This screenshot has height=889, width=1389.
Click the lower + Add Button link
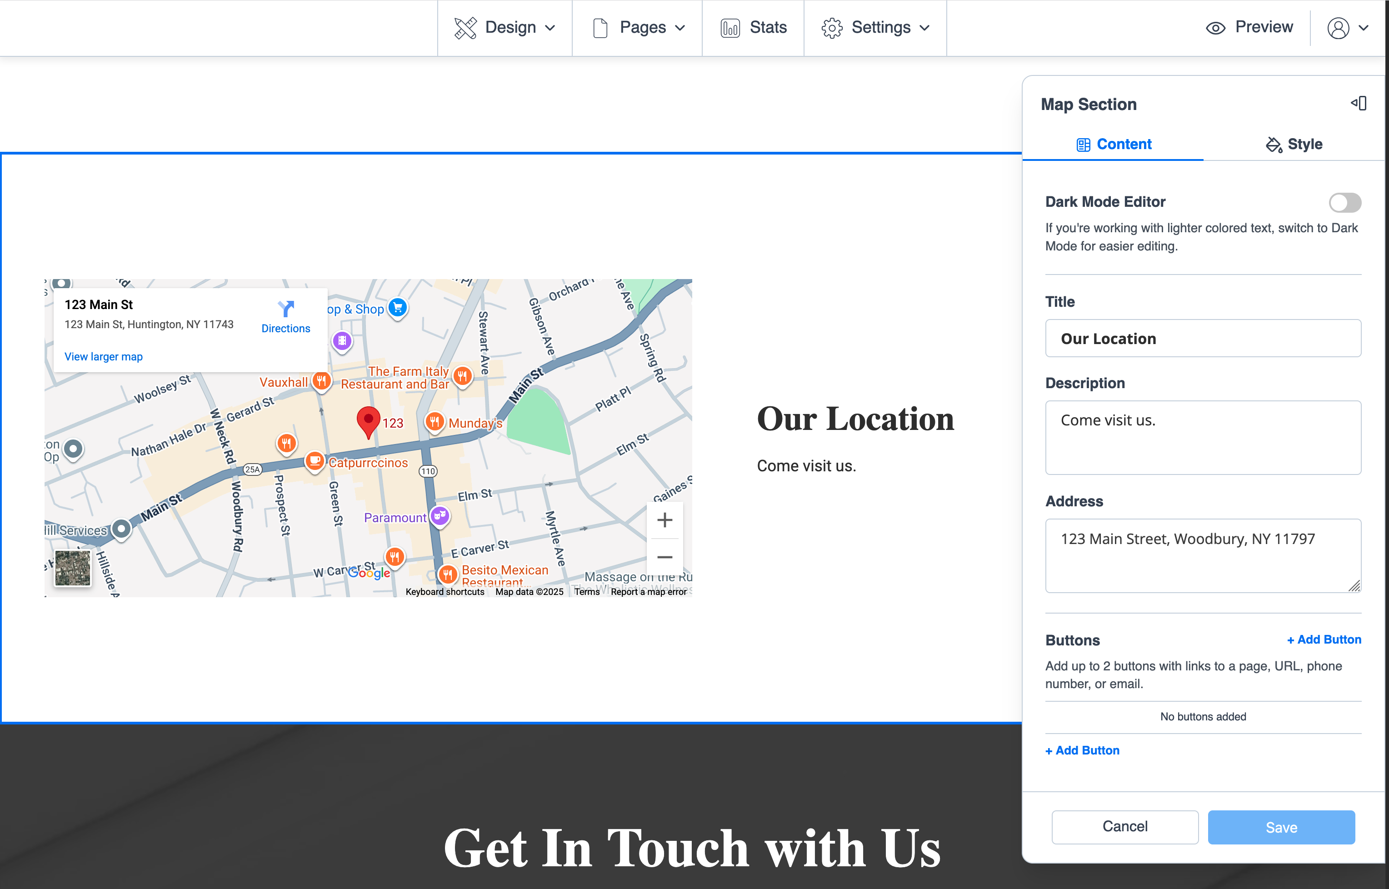click(x=1083, y=750)
